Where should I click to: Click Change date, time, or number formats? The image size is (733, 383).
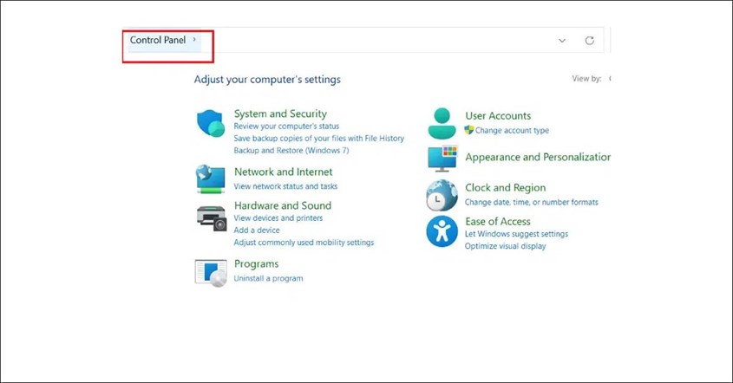pos(532,202)
